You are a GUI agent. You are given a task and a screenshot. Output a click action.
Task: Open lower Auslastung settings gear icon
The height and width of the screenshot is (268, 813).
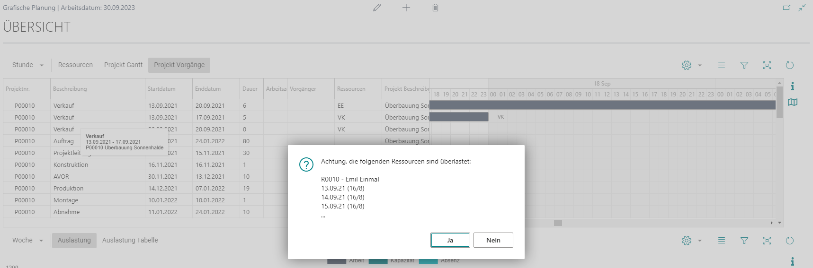click(x=687, y=241)
